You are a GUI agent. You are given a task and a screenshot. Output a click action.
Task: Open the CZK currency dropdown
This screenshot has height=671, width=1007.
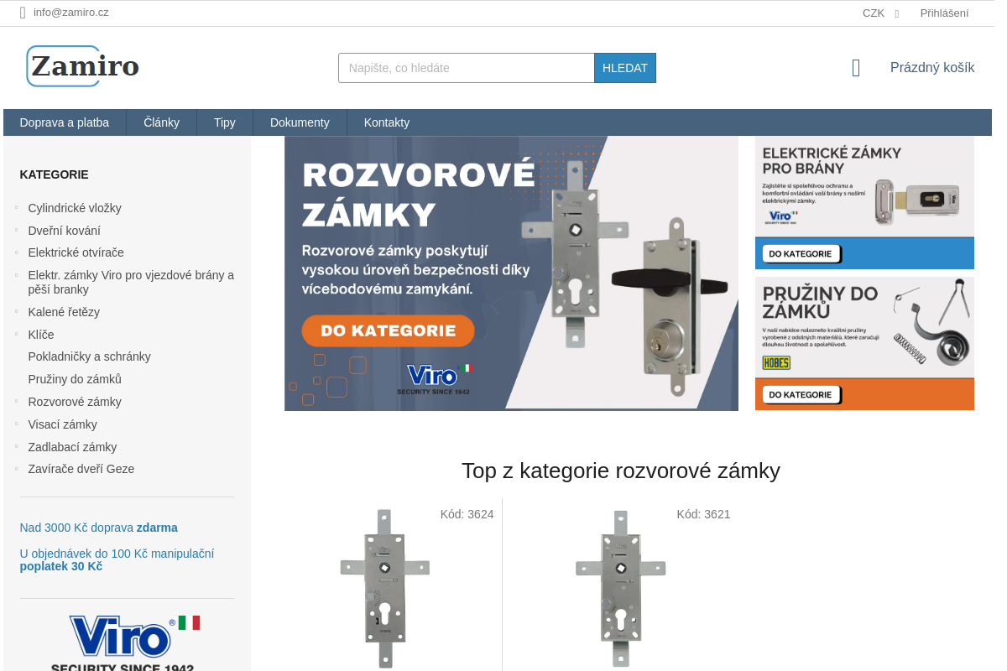(880, 13)
